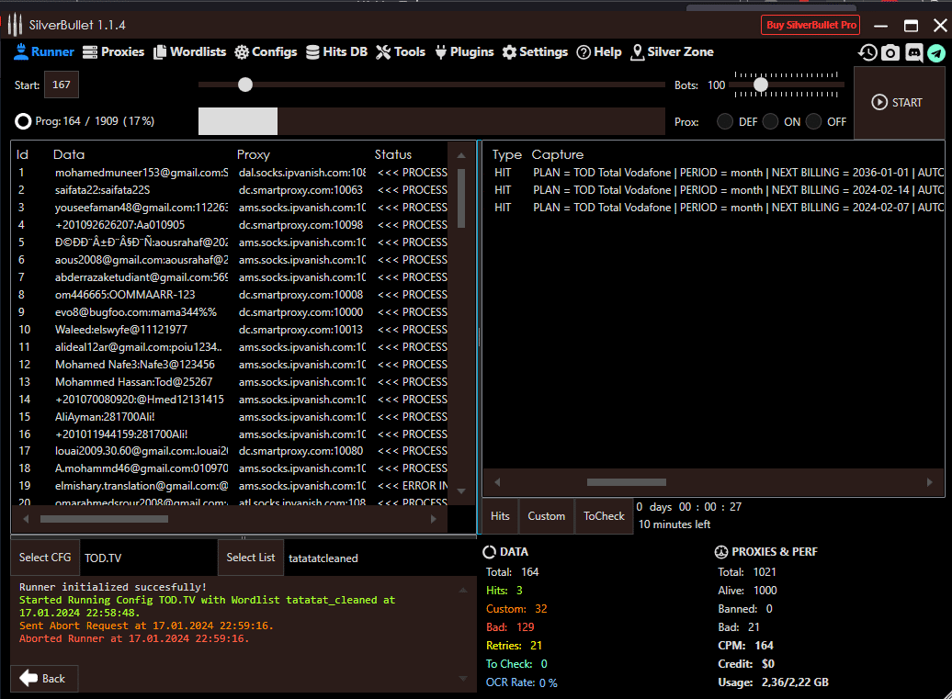Screen dimensions: 952x699
Task: Click the history clock icon
Action: [x=867, y=52]
